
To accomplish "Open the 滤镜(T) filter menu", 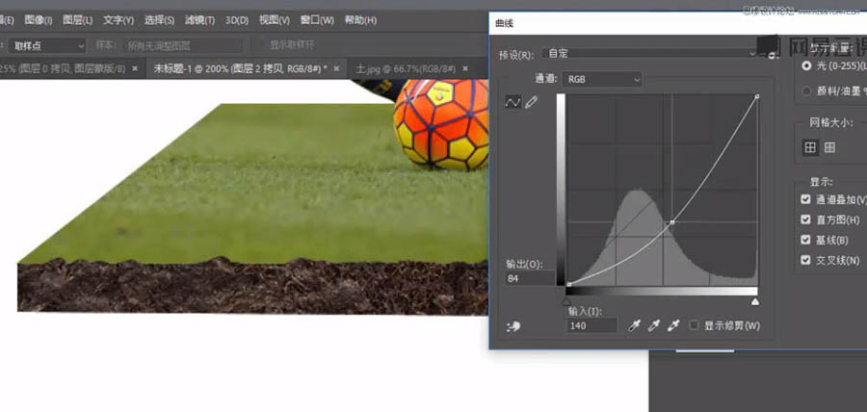I will pyautogui.click(x=199, y=20).
